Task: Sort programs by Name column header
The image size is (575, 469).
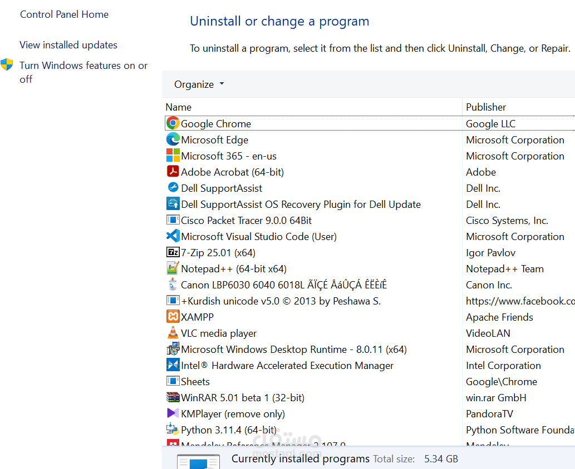Action: pos(179,107)
